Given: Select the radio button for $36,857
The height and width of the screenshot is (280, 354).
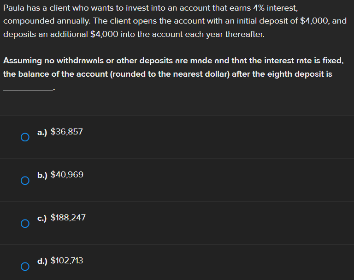Looking at the screenshot, I should point(25,137).
